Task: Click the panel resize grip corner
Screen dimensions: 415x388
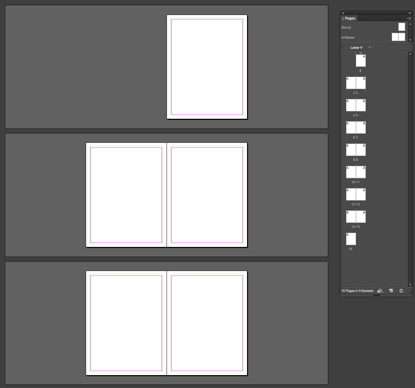Action: point(410,292)
